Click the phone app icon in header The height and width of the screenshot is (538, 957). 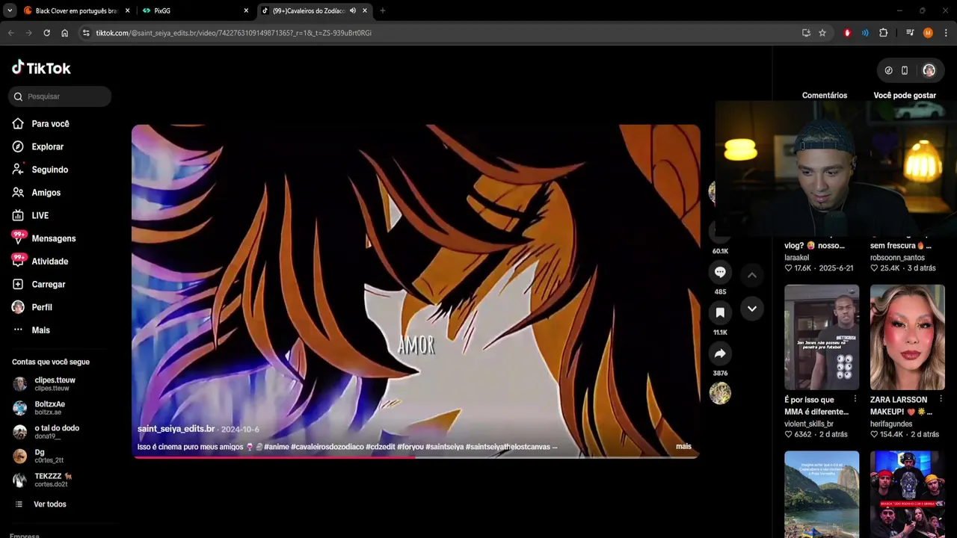(x=905, y=70)
